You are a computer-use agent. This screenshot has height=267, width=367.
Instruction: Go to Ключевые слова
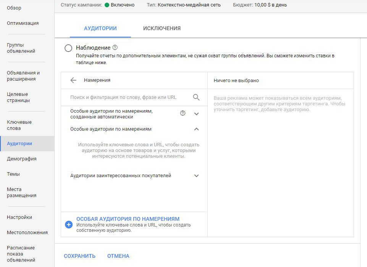coord(19,125)
